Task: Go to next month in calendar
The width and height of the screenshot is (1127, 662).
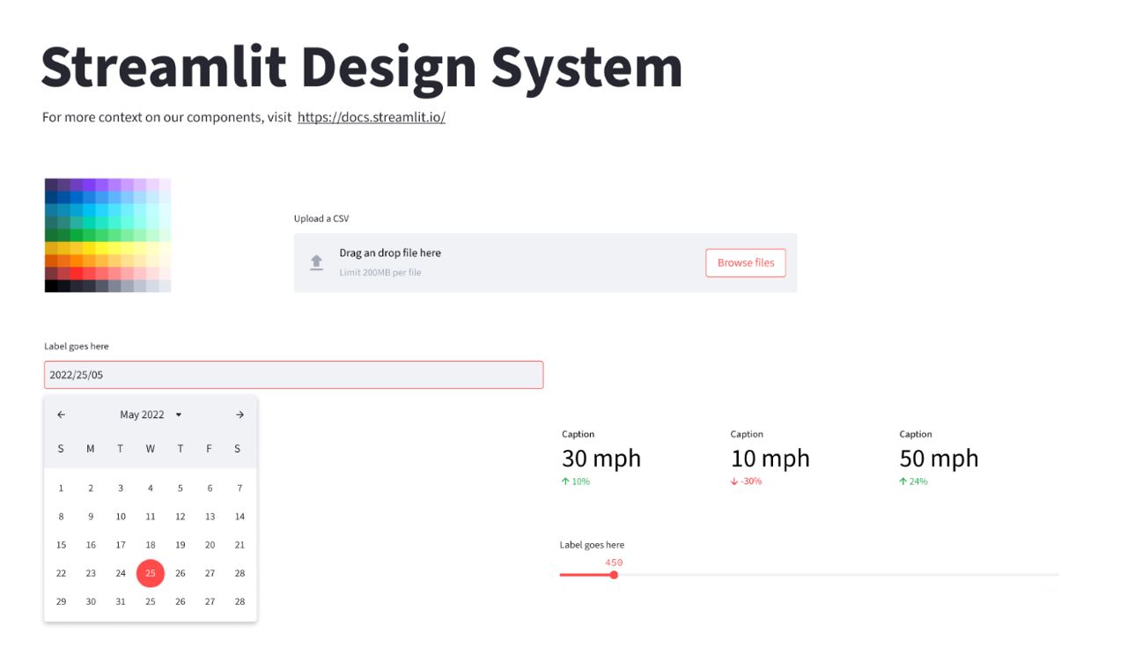Action: point(239,415)
